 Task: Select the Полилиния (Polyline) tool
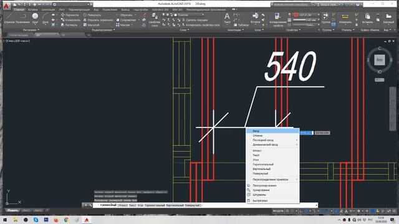tap(22, 19)
